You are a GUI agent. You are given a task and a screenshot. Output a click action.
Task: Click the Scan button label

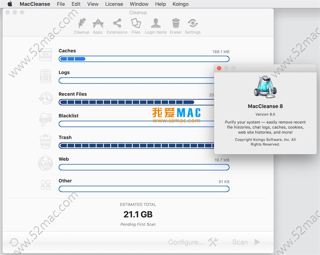(240, 242)
